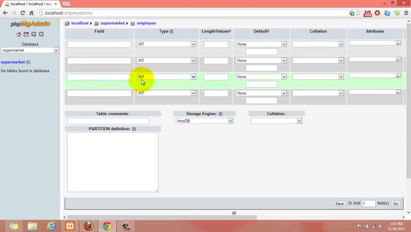Open the Type dropdown in highlighted third row

[166, 77]
